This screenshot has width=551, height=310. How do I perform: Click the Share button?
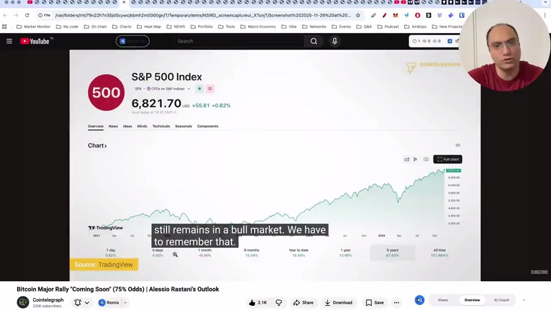tap(303, 302)
